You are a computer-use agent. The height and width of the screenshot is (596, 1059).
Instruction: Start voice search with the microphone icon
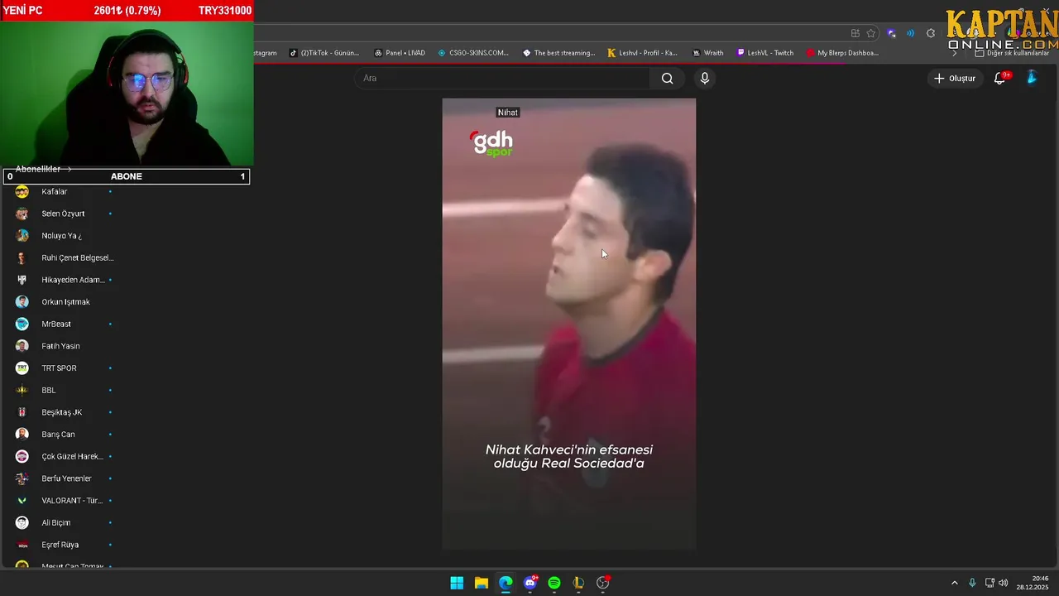704,78
